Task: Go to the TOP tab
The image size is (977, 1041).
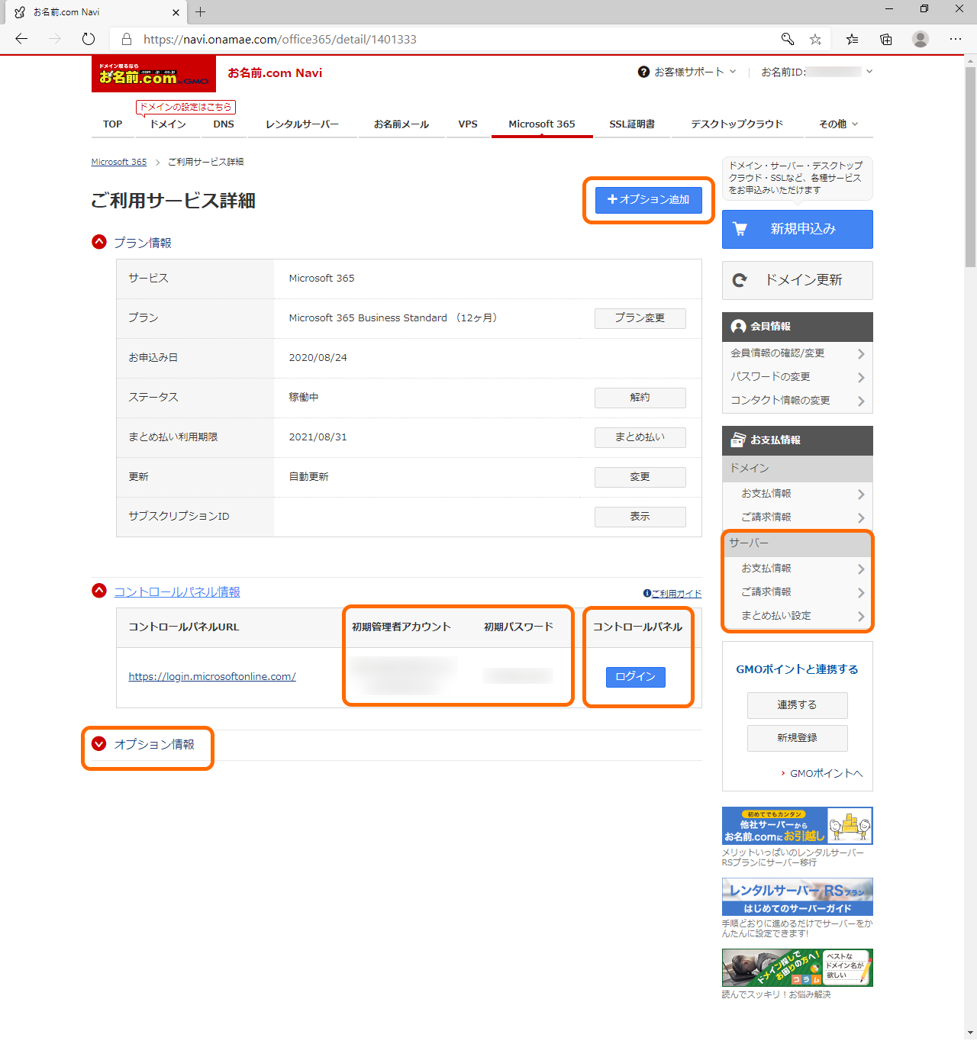Action: (x=113, y=124)
